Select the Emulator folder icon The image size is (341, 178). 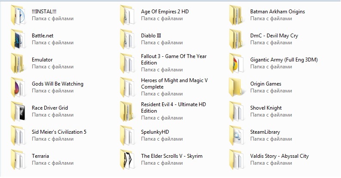coord(18,63)
